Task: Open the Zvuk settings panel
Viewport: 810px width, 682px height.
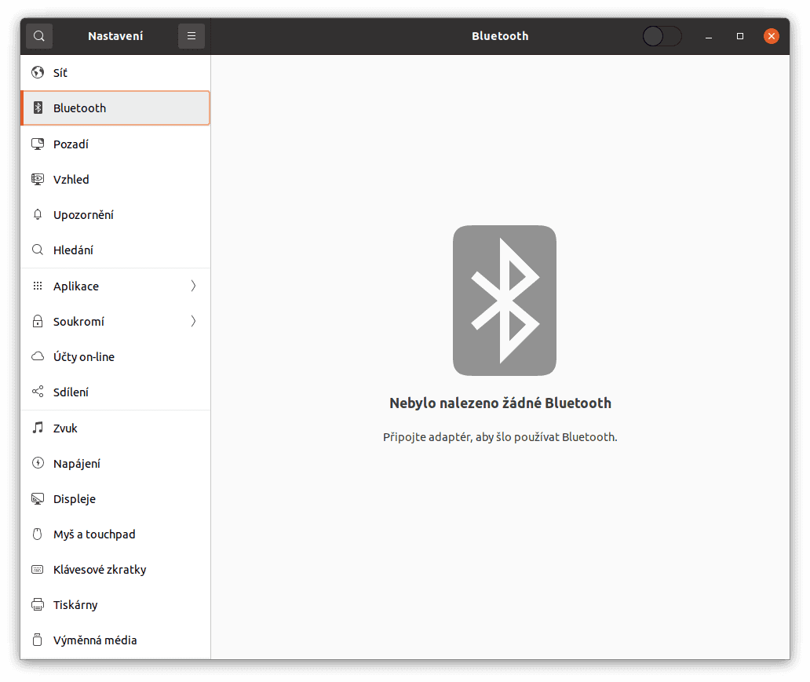Action: (115, 428)
